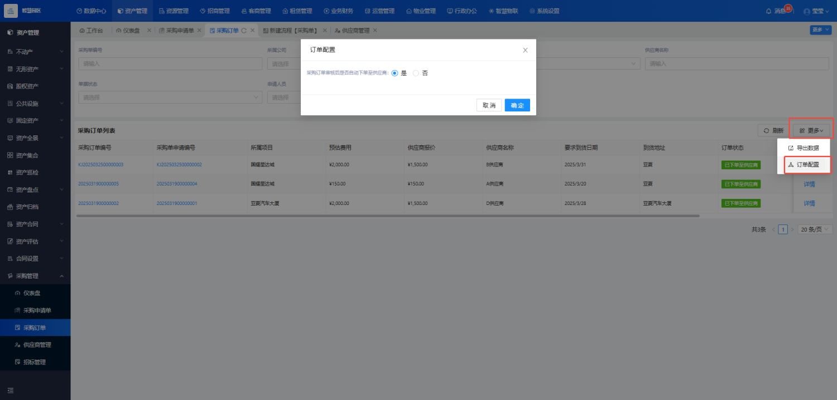The width and height of the screenshot is (837, 400).
Task: Open the 20 条/页 page size dropdown
Action: coord(815,230)
